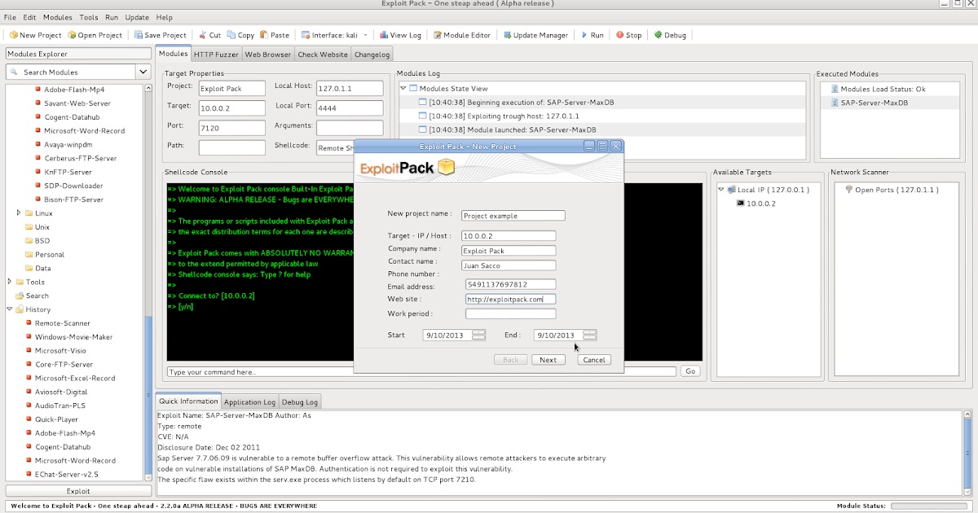Open the Search Modules dropdown arrow
978x513 pixels.
[x=143, y=72]
